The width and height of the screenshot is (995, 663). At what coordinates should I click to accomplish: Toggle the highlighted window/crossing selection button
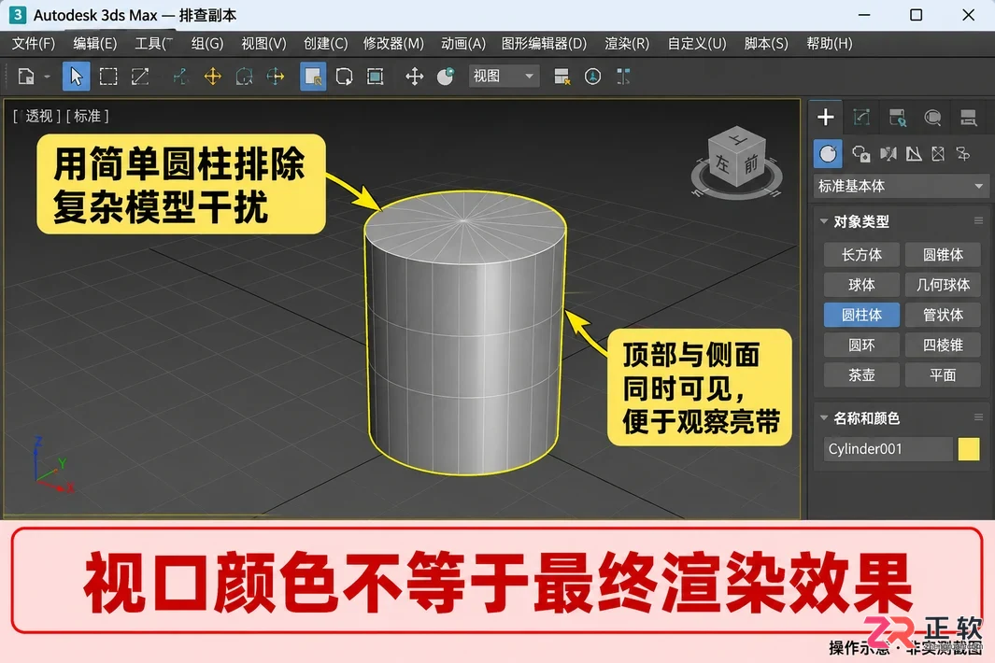pos(313,77)
